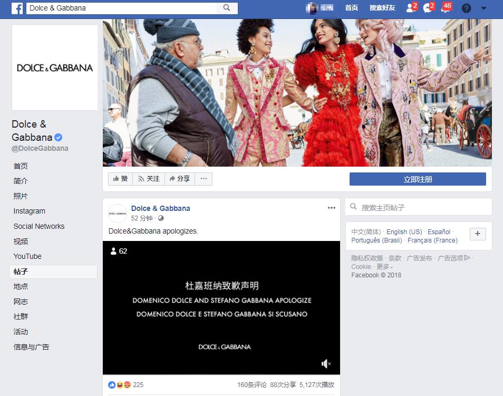503x396 pixels.
Task: Open the post options ellipsis menu
Action: [x=331, y=208]
